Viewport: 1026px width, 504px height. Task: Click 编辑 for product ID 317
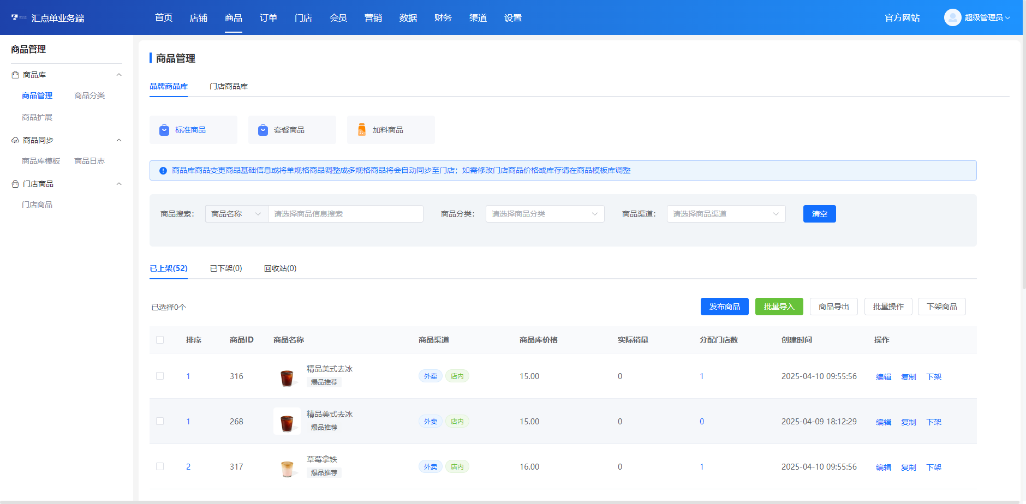pos(884,467)
